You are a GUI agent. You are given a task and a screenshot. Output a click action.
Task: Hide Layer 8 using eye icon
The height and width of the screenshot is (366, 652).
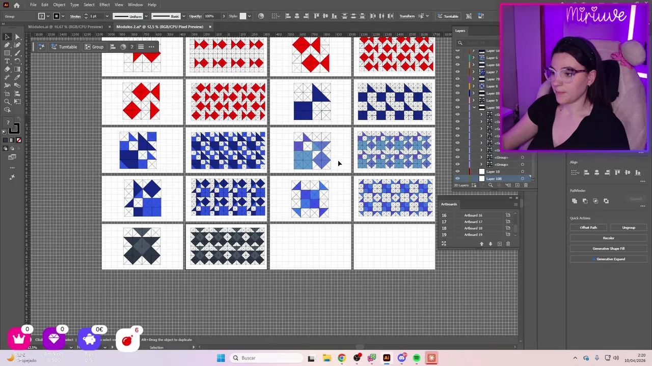pyautogui.click(x=457, y=86)
